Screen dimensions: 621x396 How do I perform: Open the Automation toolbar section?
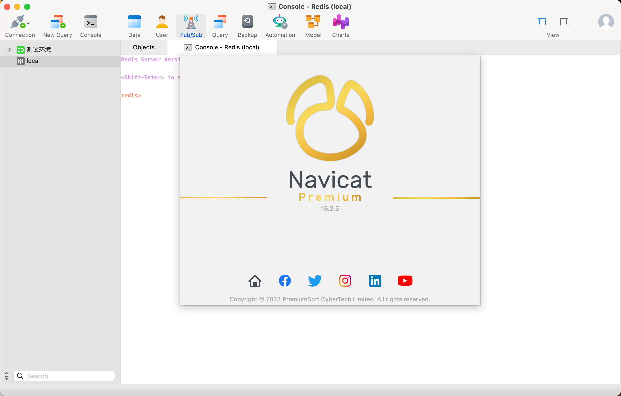pos(280,26)
